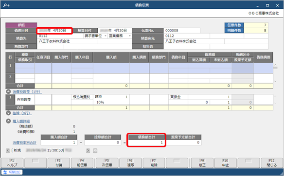Click the 外税調整 cell

coord(25,100)
